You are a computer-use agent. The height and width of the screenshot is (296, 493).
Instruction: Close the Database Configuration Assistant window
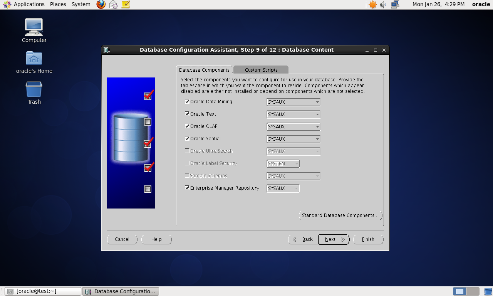point(384,50)
